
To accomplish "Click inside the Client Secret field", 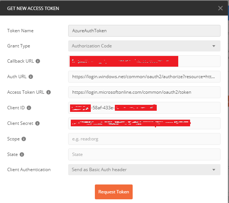I will point(144,123).
